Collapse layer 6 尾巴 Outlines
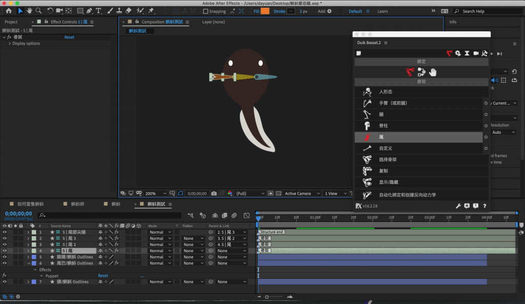This screenshot has height=304, width=525. (29, 263)
